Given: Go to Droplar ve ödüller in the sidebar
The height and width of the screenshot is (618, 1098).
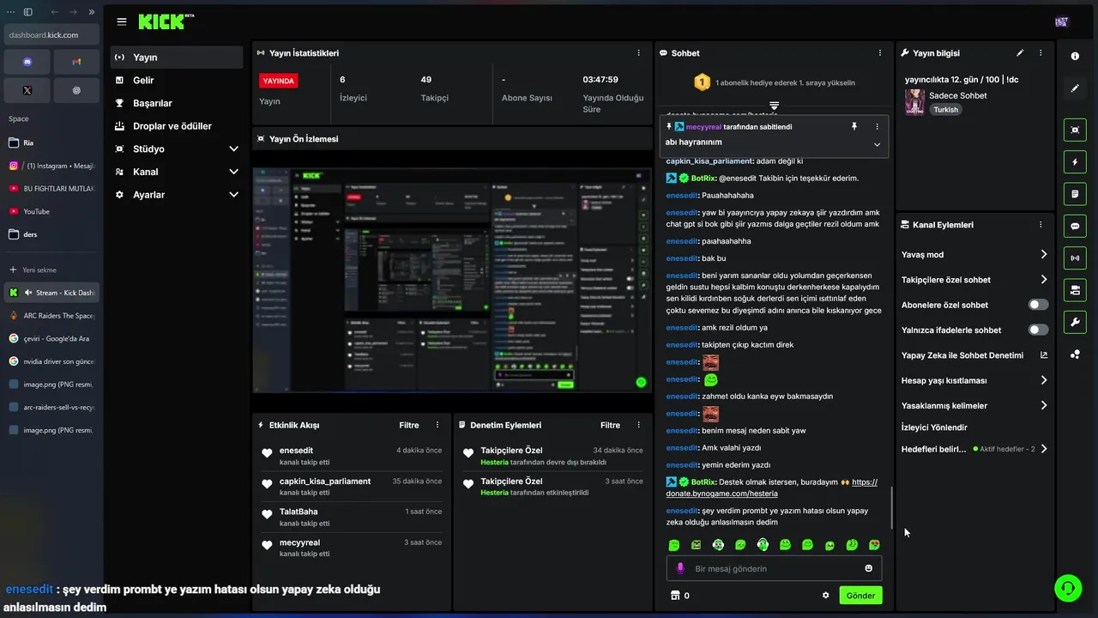Looking at the screenshot, I should pyautogui.click(x=178, y=126).
